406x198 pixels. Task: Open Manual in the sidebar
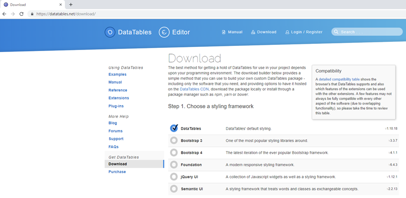pos(115,82)
